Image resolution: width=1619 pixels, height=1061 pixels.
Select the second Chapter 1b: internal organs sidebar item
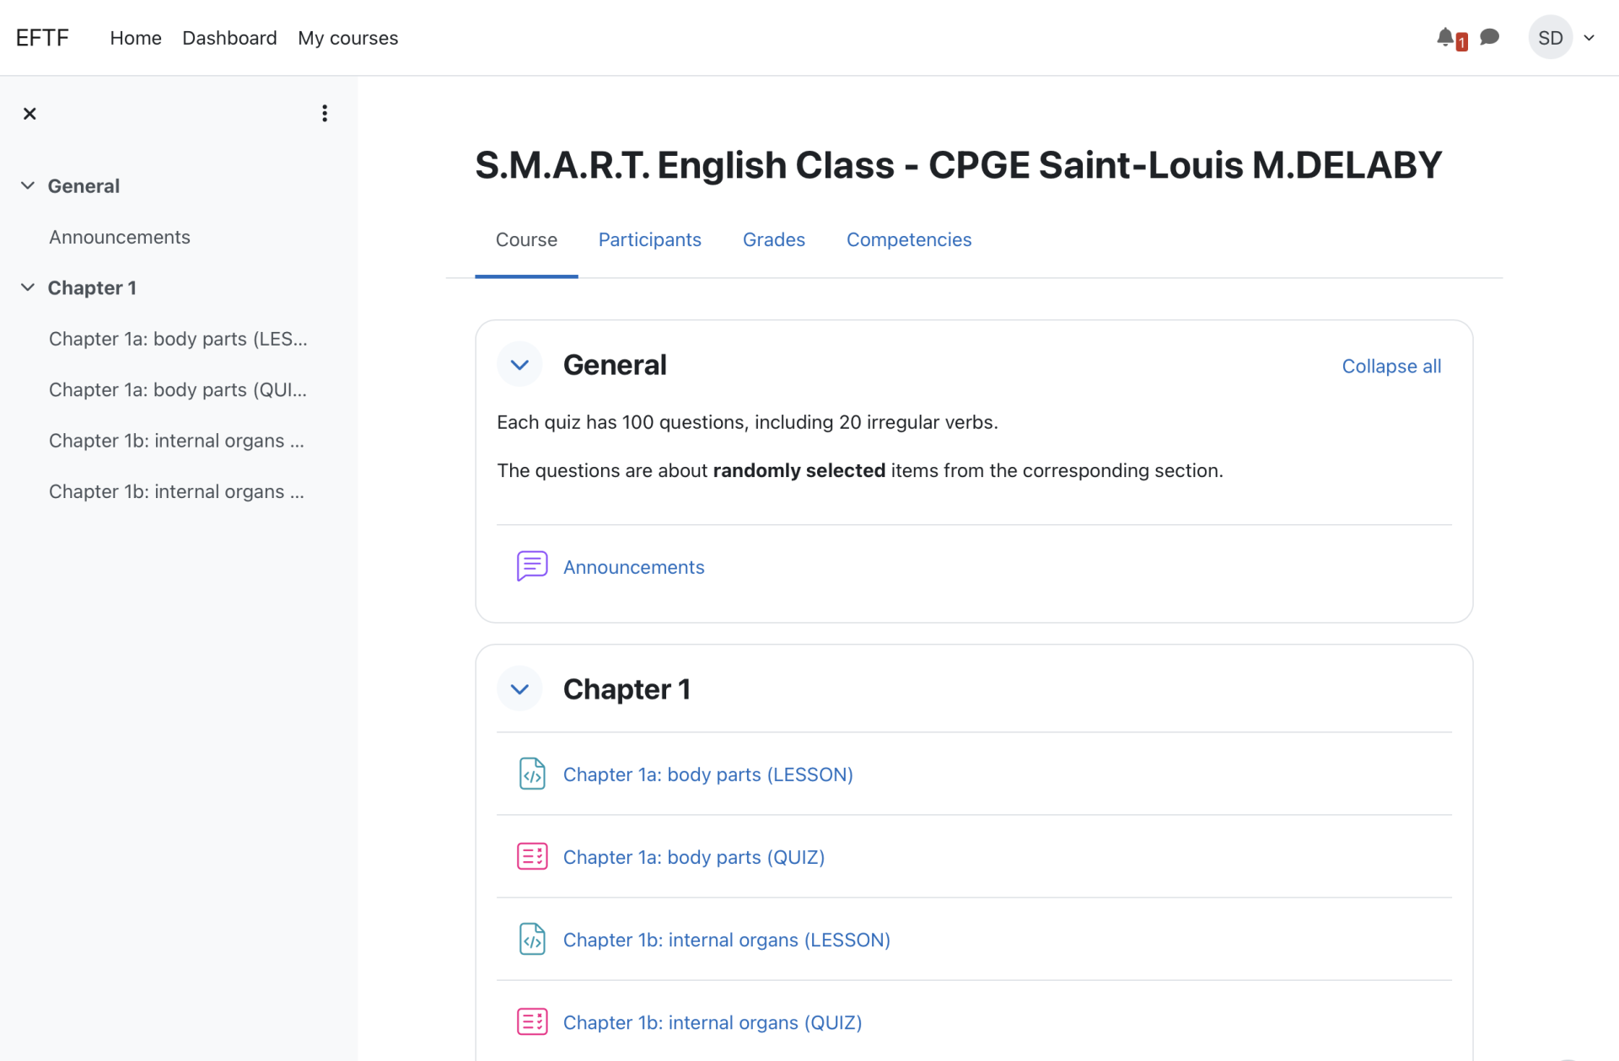point(176,491)
